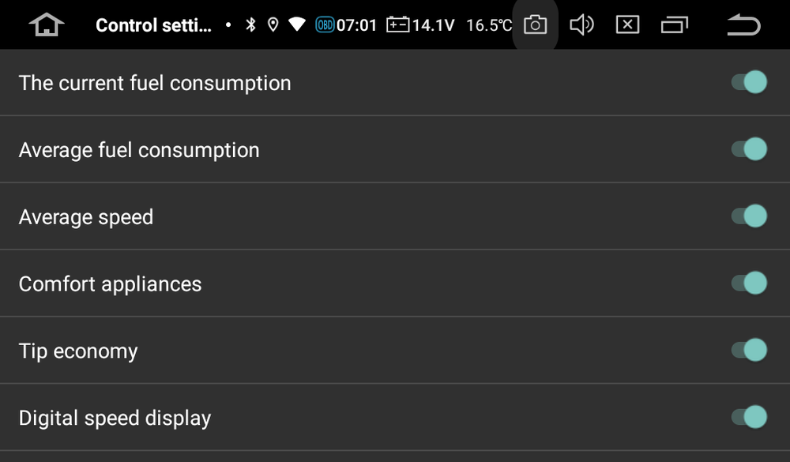The width and height of the screenshot is (790, 462).
Task: Open Bluetooth settings from status bar
Action: [252, 24]
